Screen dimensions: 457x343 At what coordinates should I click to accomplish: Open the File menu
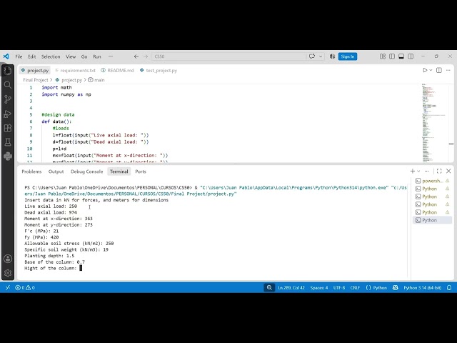tap(19, 56)
